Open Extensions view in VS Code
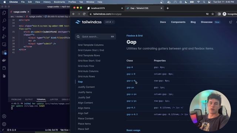The height and width of the screenshot is (133, 237). point(4,52)
